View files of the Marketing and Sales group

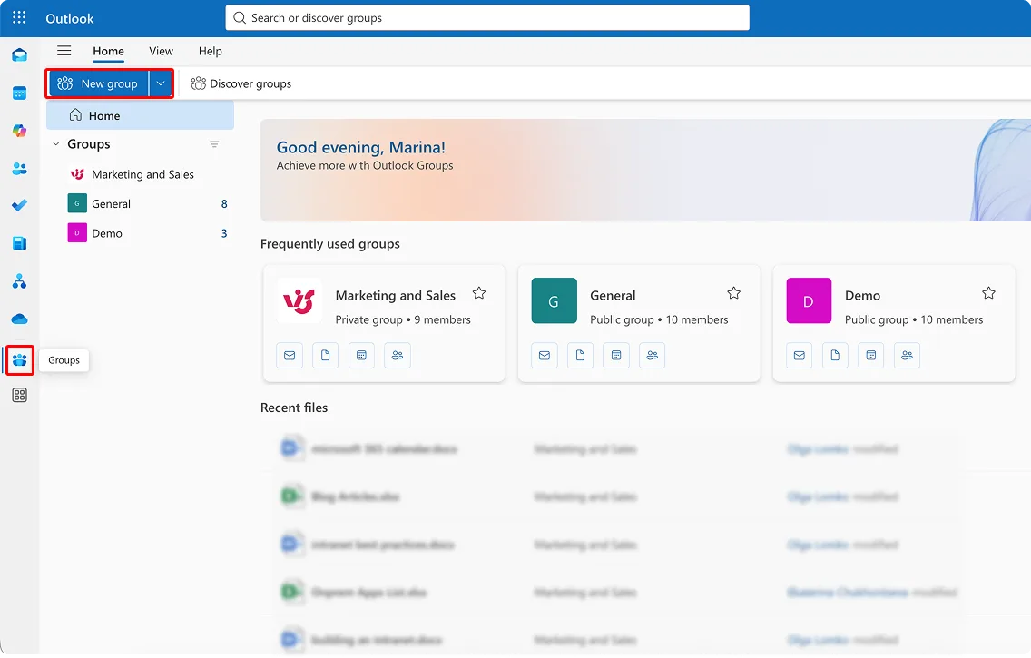[325, 355]
